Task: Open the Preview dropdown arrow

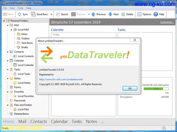Action: (88, 14)
